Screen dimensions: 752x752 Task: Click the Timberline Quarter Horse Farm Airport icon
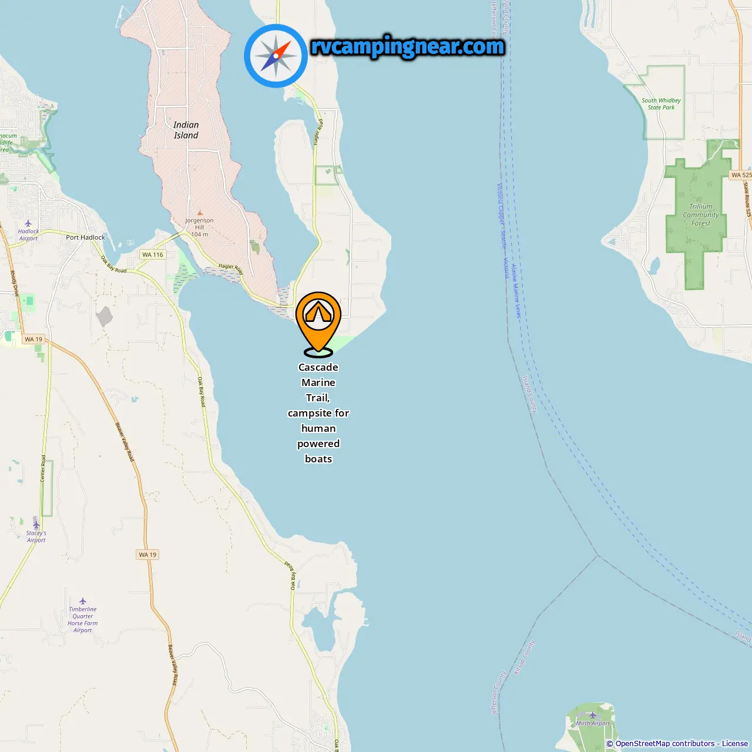(83, 601)
